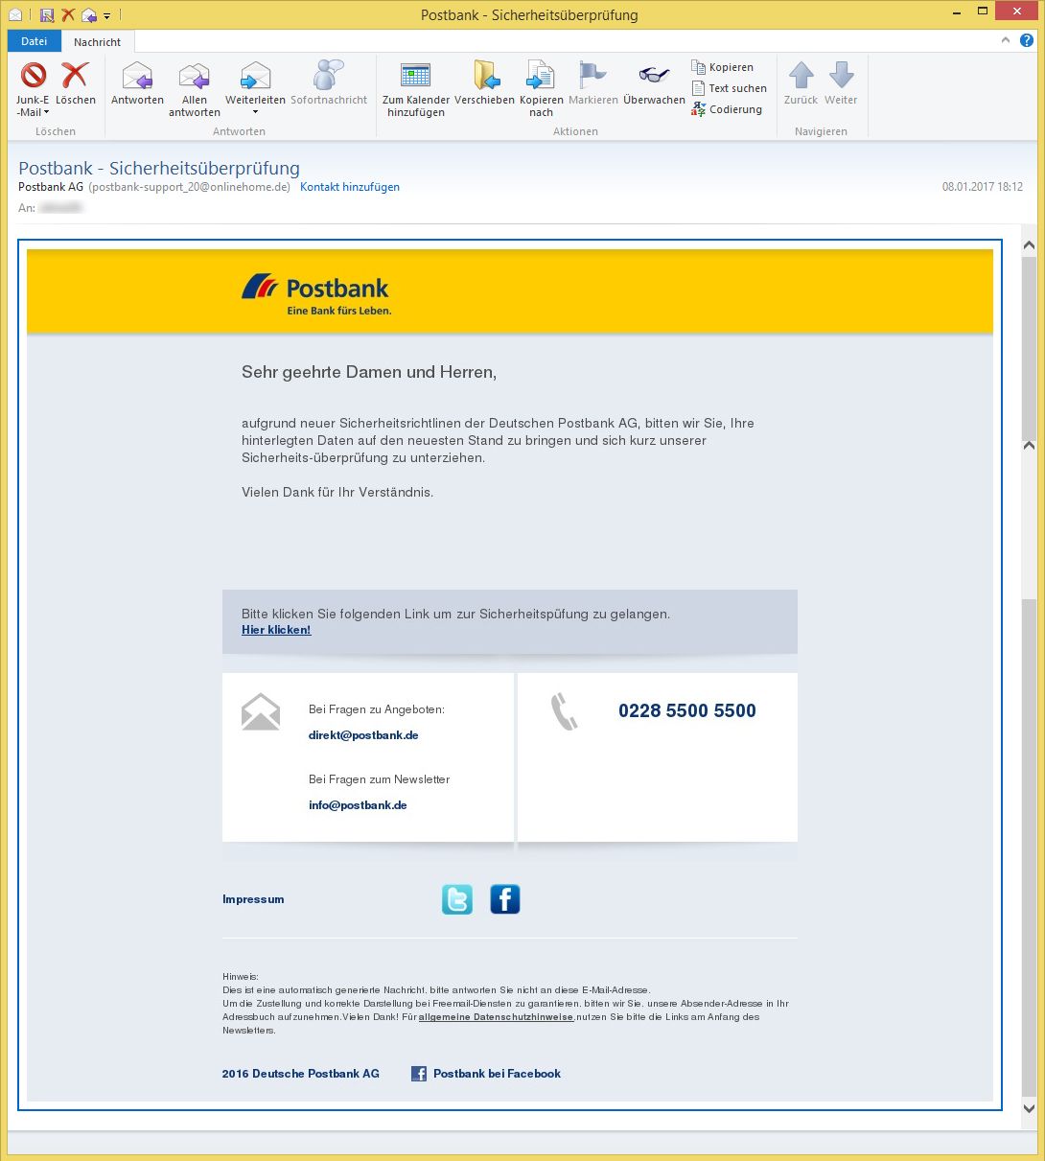Click the scroll down arrow of the message pane
Viewport: 1045px width, 1161px height.
[1030, 1108]
